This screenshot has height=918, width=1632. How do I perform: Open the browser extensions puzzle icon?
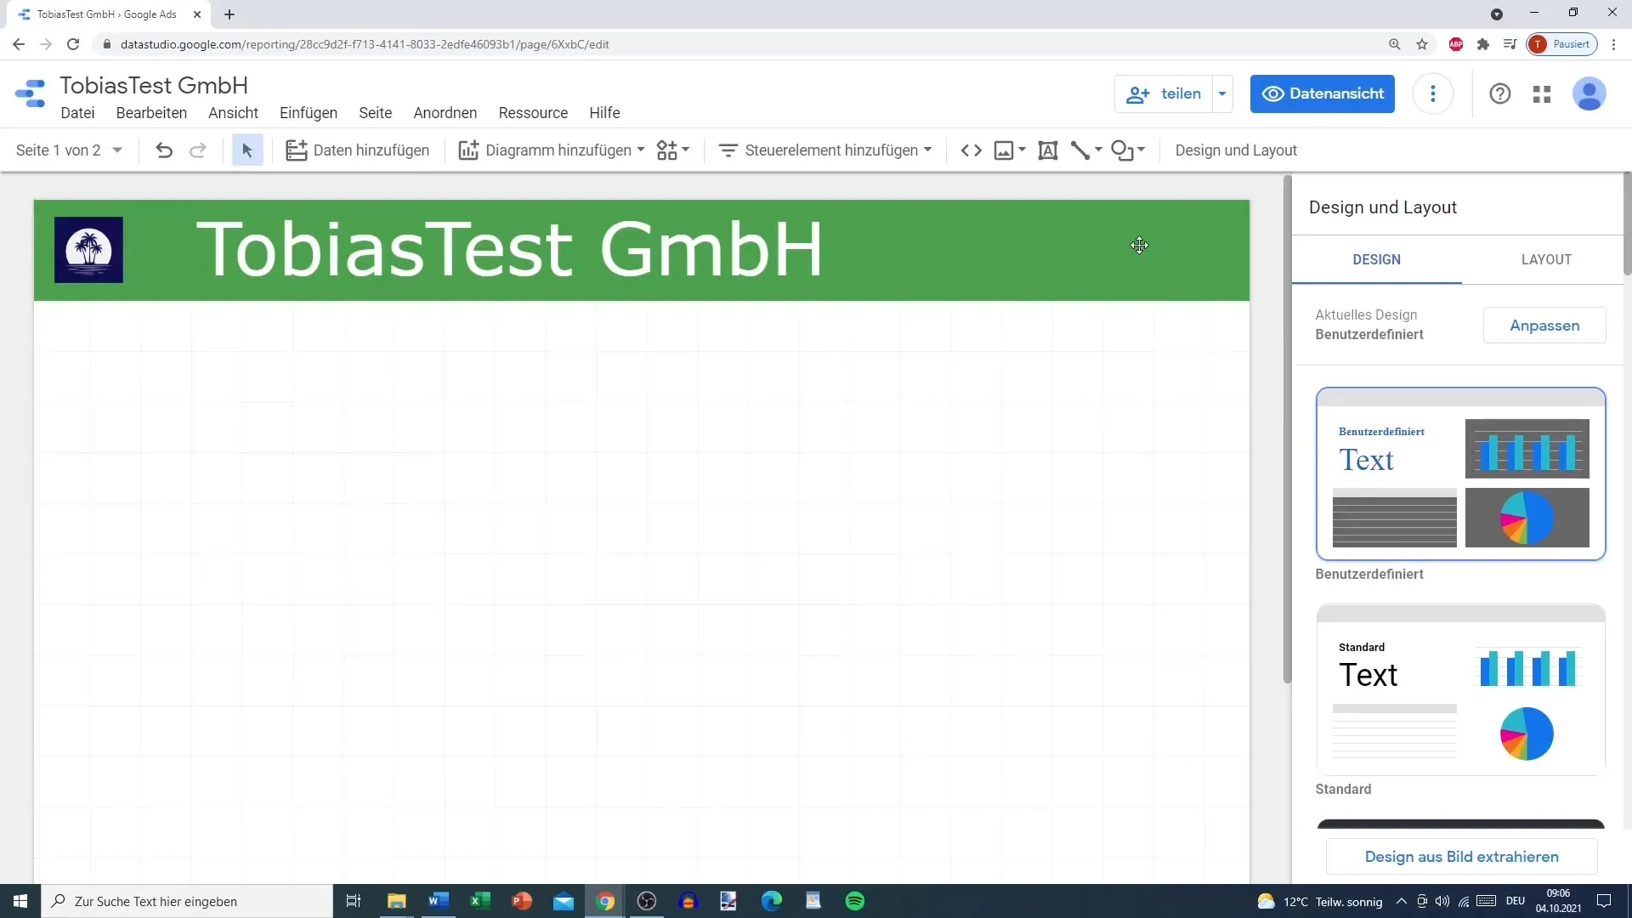[1483, 44]
